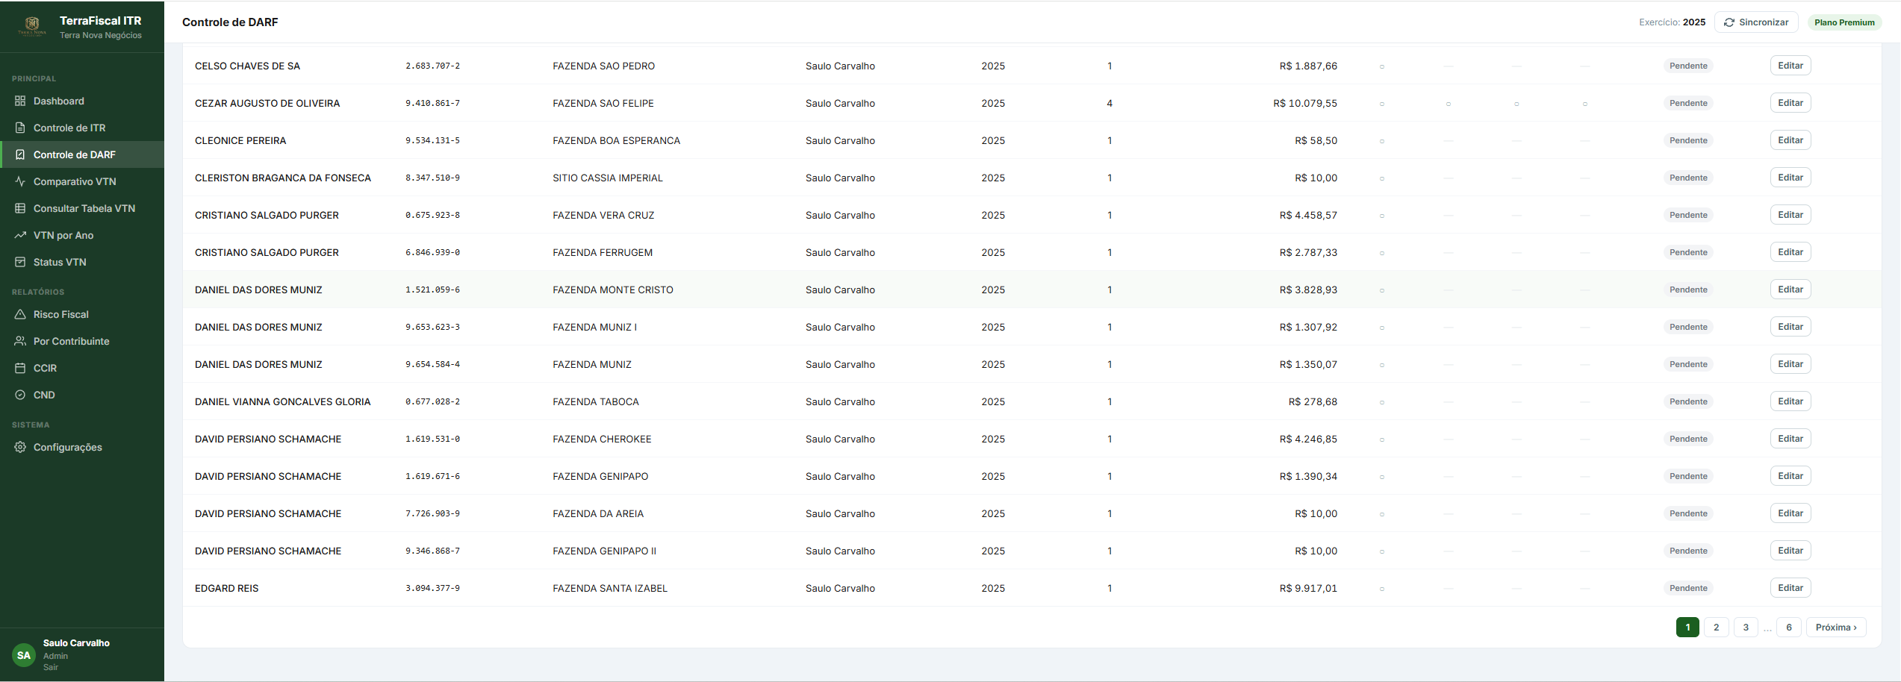Check fourth installment for CEZAR AUGUSTO DE OLIVEIRA
The height and width of the screenshot is (682, 1901).
pyautogui.click(x=1585, y=104)
